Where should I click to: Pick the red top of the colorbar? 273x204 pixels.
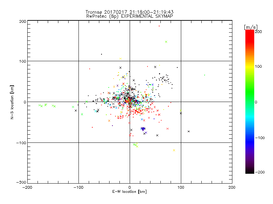[250, 33]
